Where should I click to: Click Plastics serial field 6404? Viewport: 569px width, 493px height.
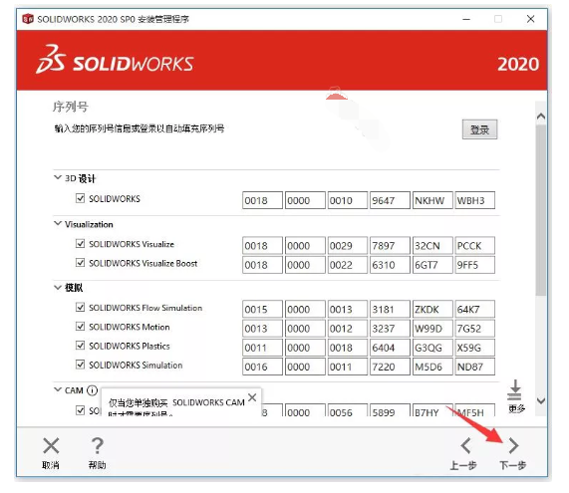390,348
